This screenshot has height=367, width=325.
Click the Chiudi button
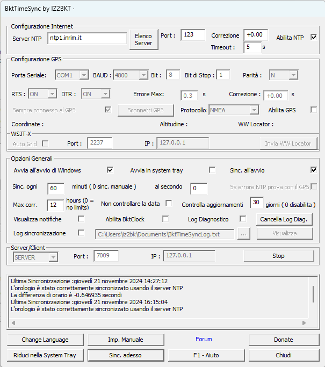[284, 355]
